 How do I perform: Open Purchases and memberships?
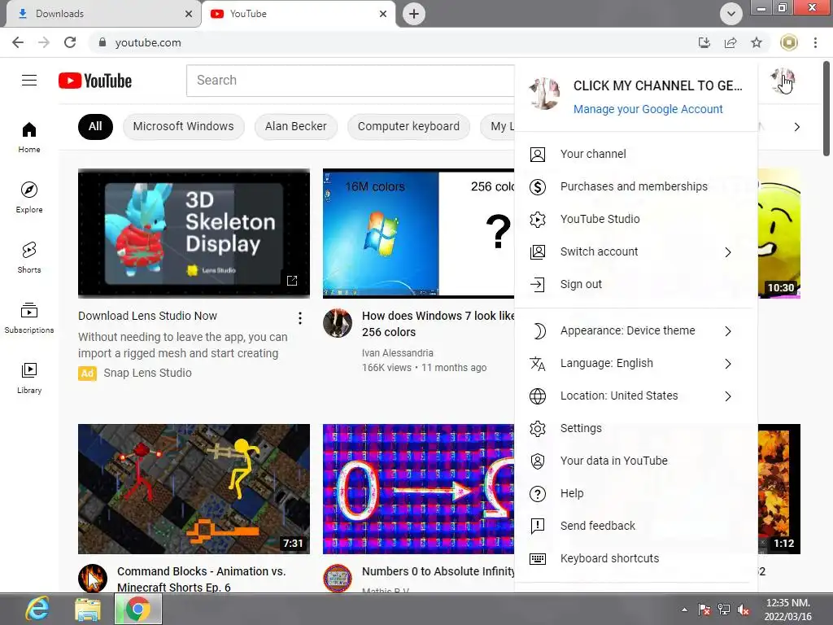click(635, 186)
